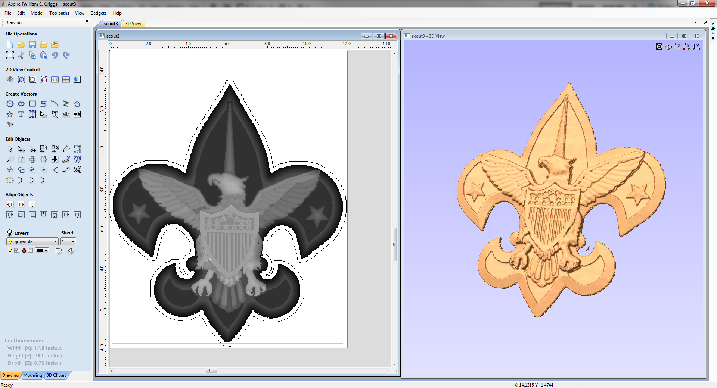Set view along Z axis in 3D View
The height and width of the screenshot is (388, 717).
tap(678, 47)
